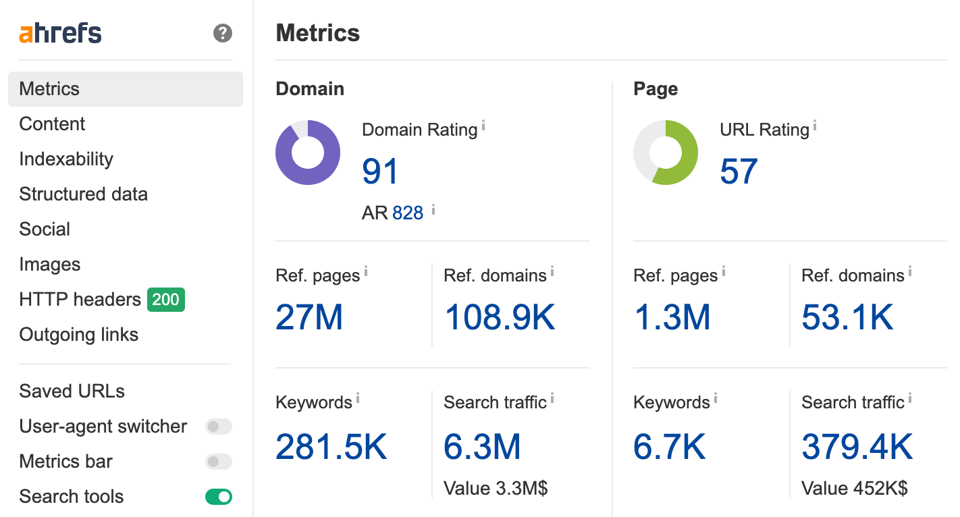Click the info icon beside Domain Rating
This screenshot has width=960, height=517.
483,126
